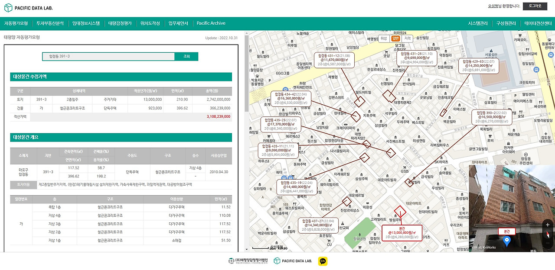This screenshot has width=555, height=270.
Task: Open the 데이터전산센터 menu
Action: point(538,23)
